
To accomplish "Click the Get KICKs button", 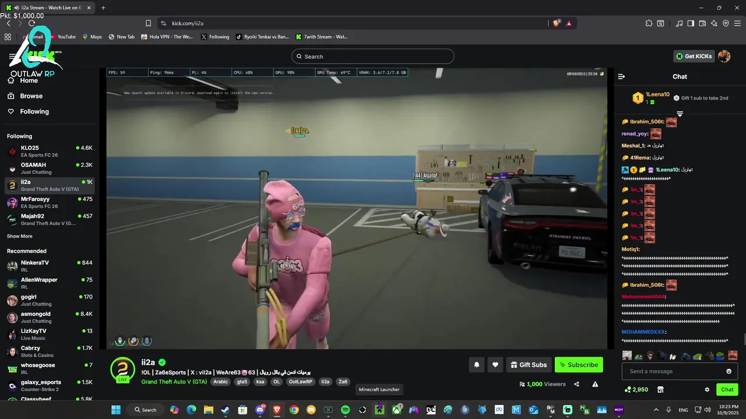I will [x=694, y=56].
